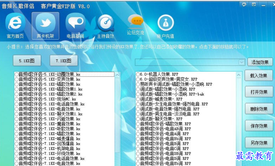Click inside the effect combo box field

(x=187, y=62)
